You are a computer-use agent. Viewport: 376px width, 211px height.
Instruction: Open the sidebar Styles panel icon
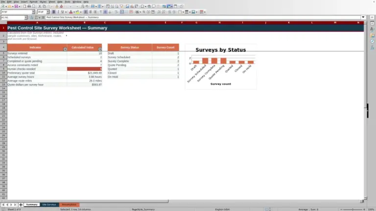click(x=372, y=29)
